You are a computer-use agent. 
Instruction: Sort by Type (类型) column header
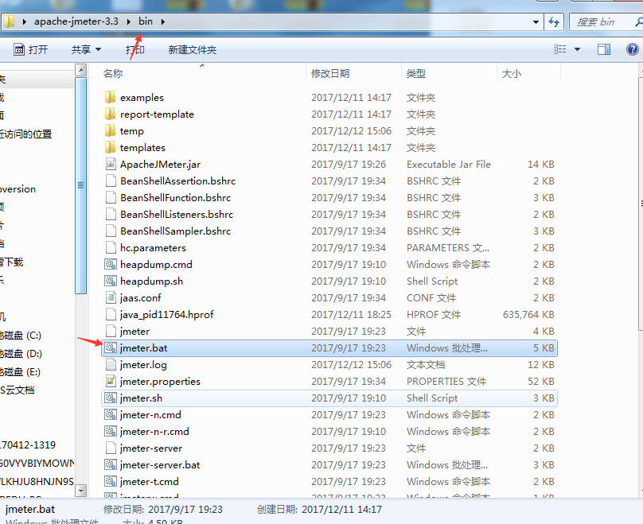point(416,74)
